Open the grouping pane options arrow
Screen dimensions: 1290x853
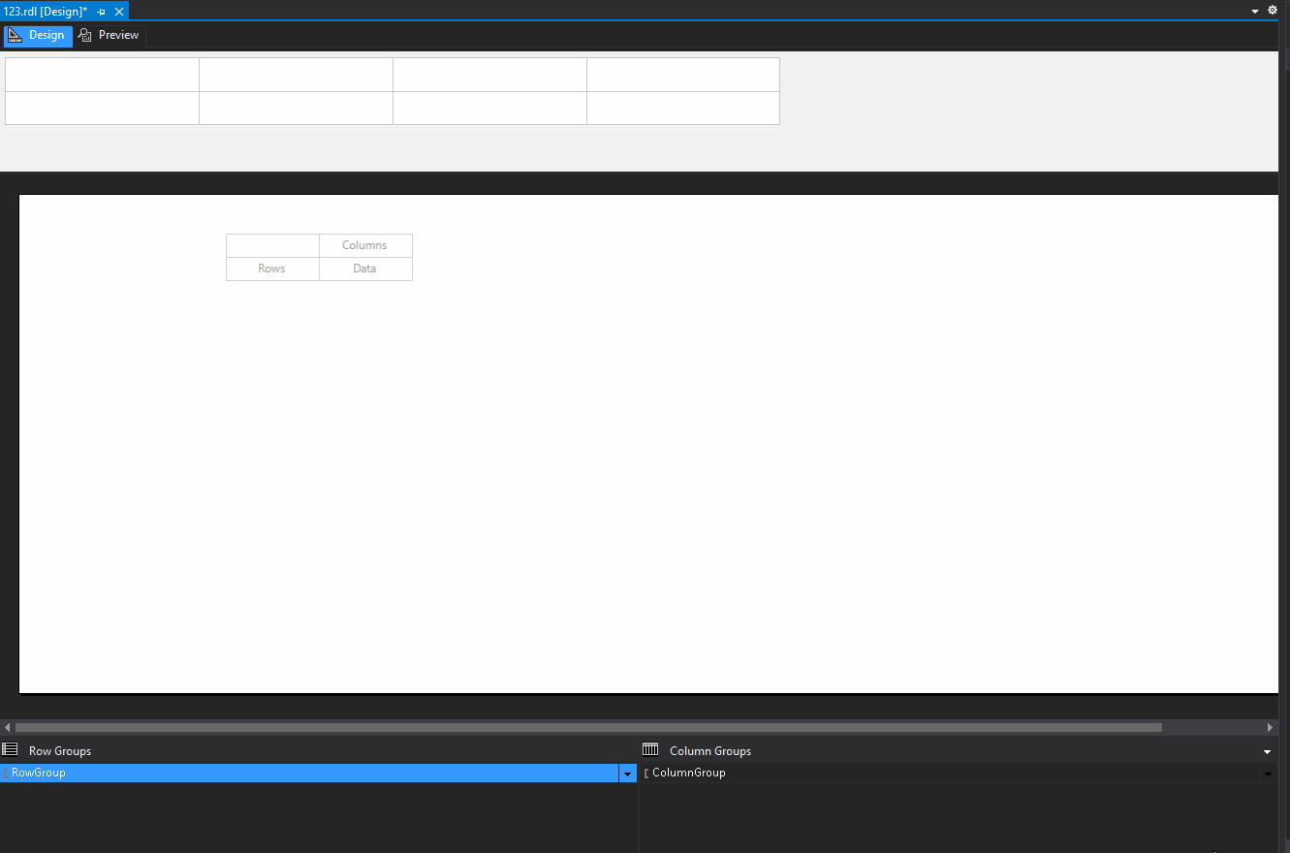tap(1268, 751)
